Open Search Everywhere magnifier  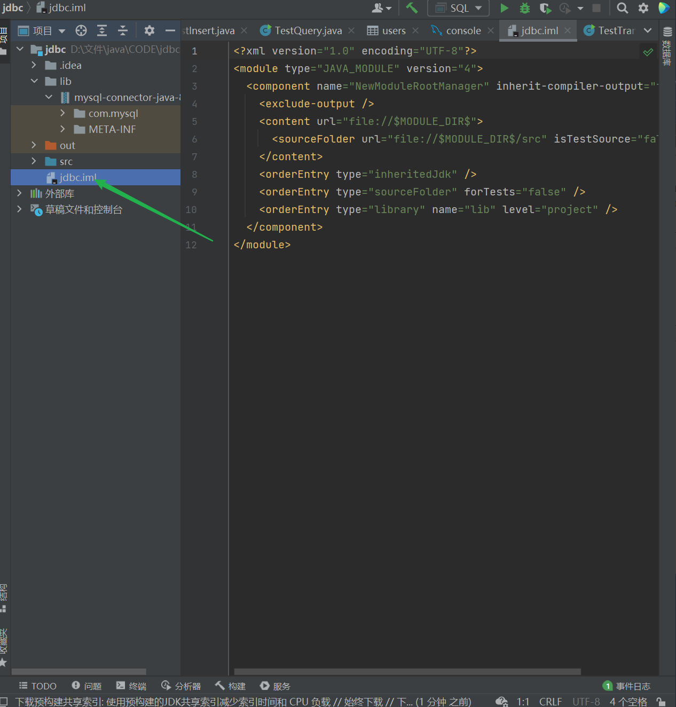[x=623, y=8]
